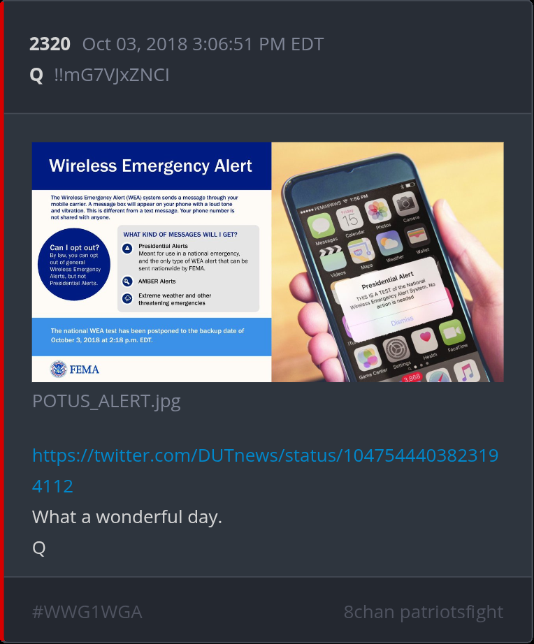Viewport: 534px width, 644px height.
Task: Click the Photos app icon on phone
Action: [377, 211]
